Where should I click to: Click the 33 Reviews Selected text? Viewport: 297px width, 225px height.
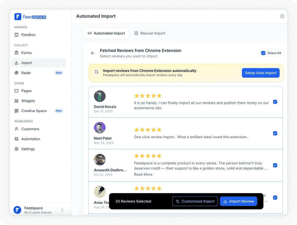(x=133, y=201)
